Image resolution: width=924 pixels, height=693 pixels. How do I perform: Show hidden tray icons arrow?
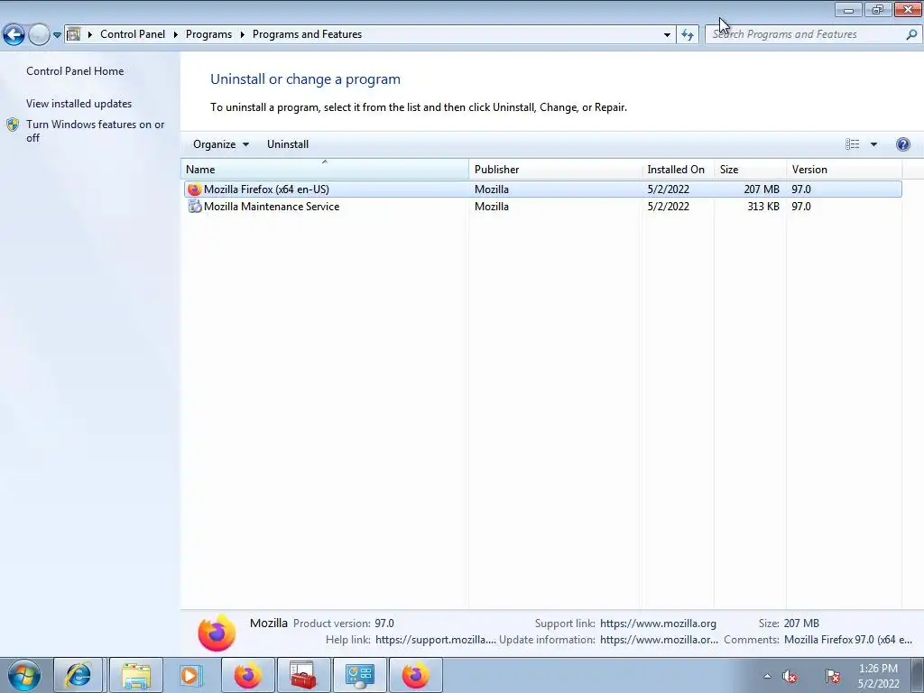tap(767, 676)
